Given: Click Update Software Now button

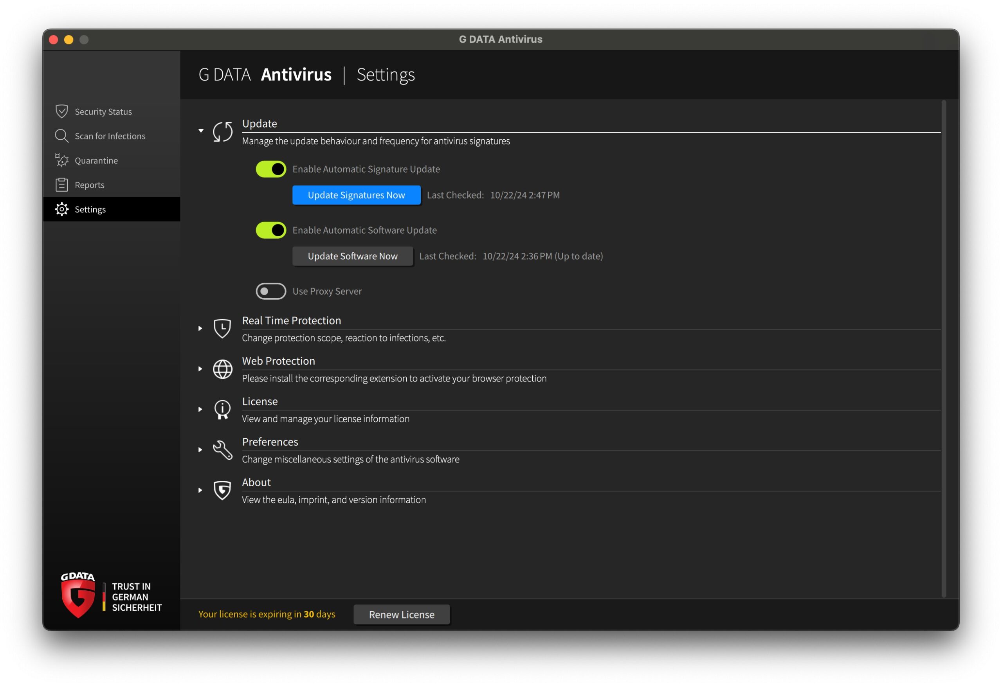Looking at the screenshot, I should (353, 256).
